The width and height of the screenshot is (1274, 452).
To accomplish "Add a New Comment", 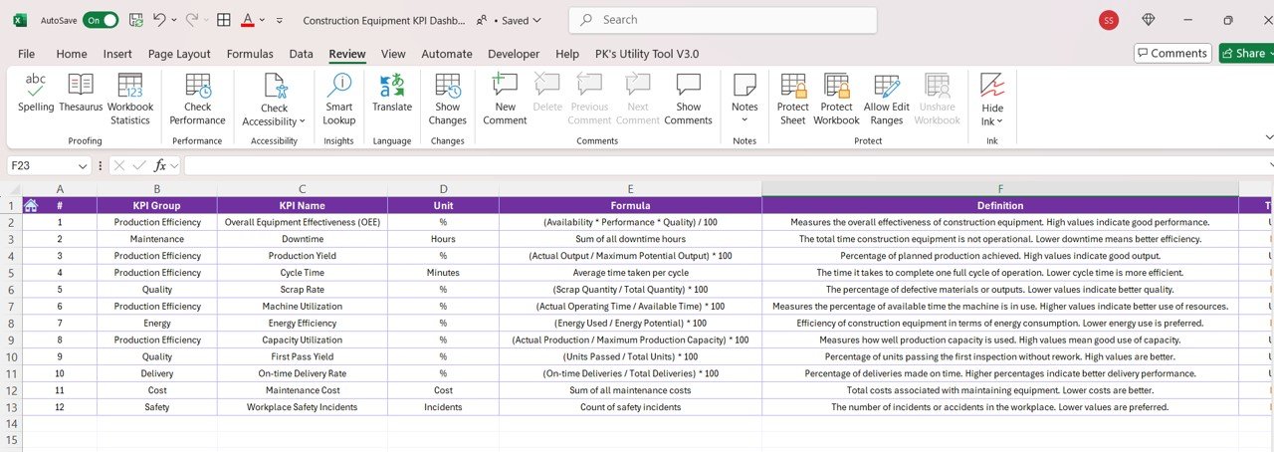I will (x=505, y=100).
